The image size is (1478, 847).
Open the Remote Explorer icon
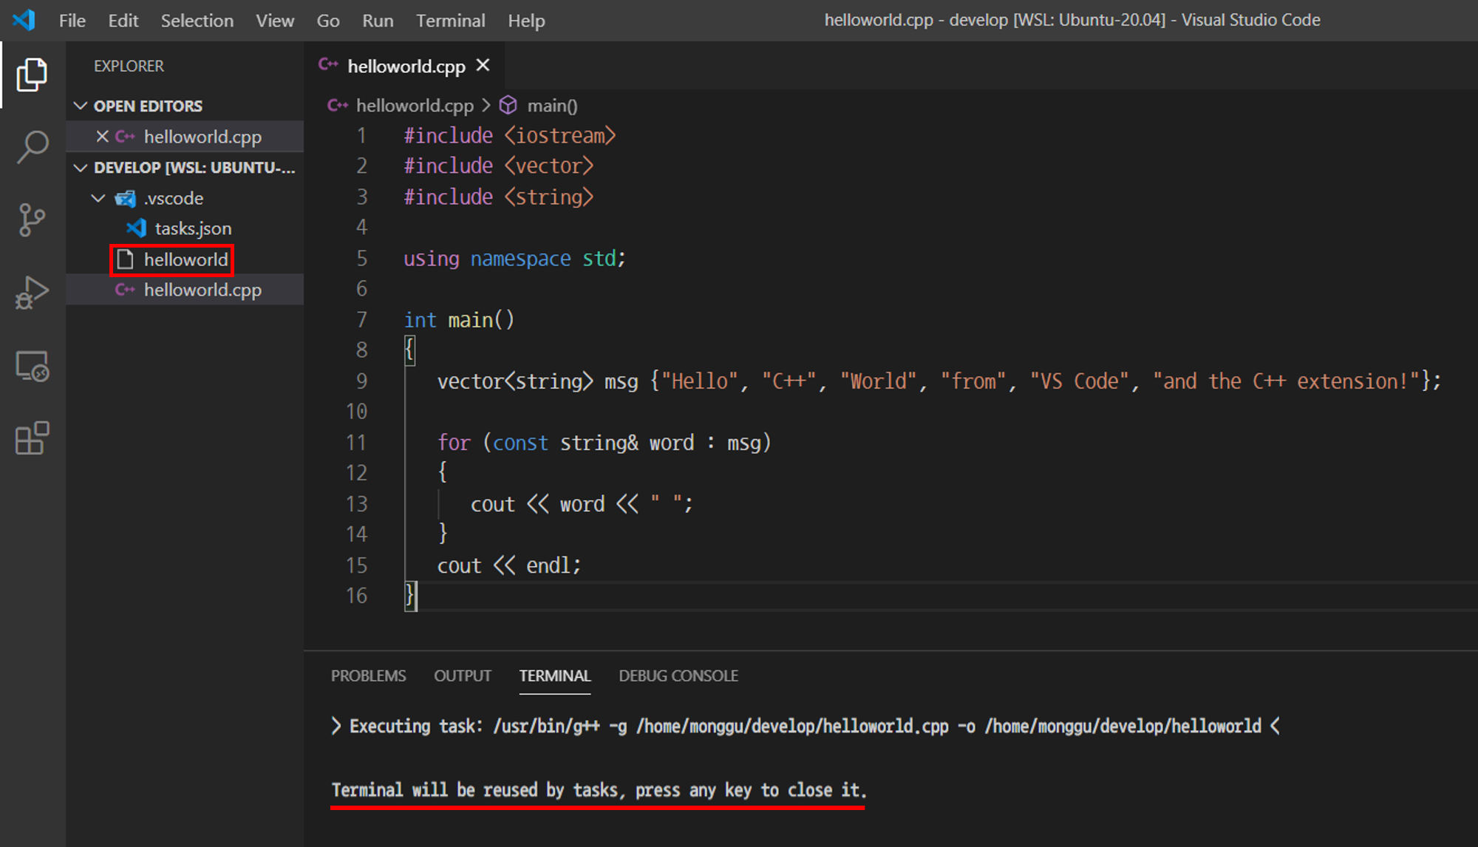pos(32,366)
